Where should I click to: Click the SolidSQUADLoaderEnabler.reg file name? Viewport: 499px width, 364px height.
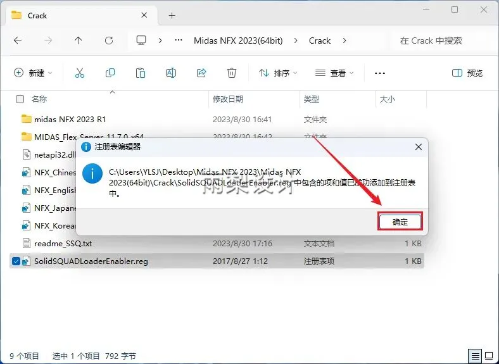click(91, 261)
